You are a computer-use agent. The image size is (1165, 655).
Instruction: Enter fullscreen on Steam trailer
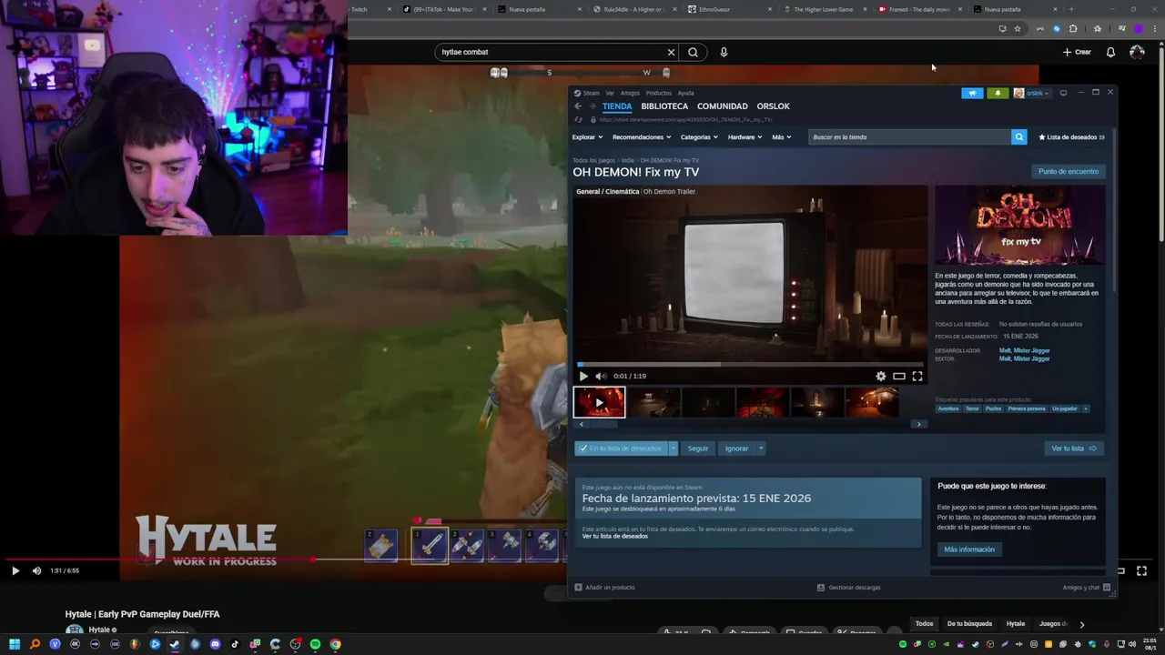(917, 376)
